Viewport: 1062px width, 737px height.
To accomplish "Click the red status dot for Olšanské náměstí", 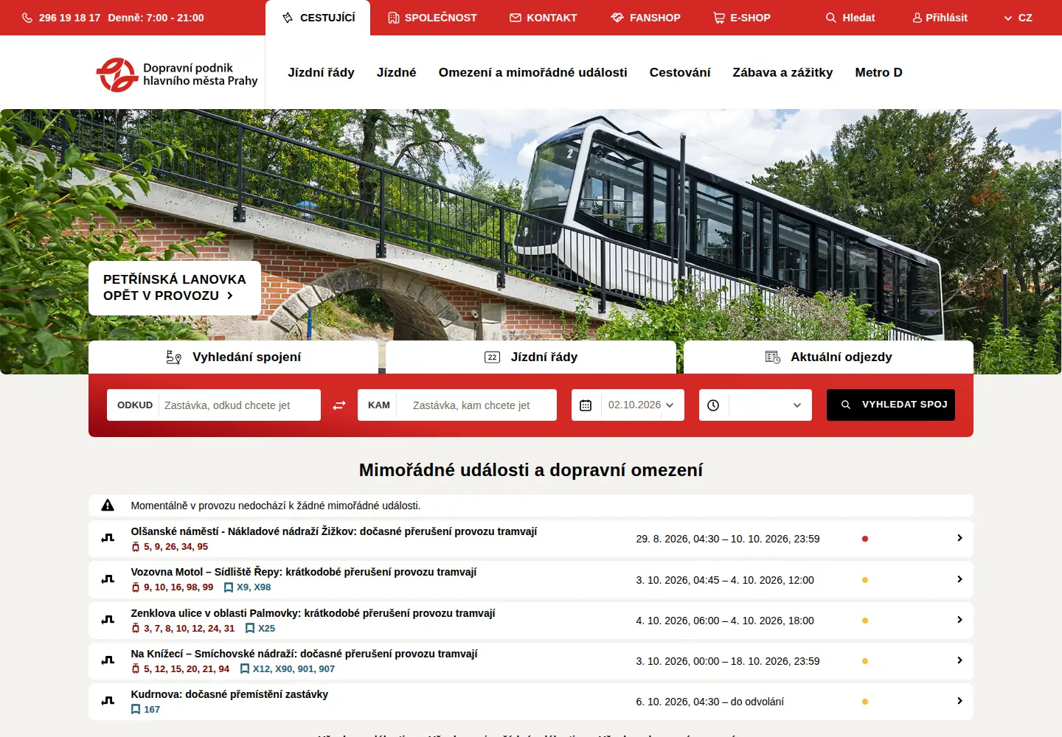I will 865,539.
